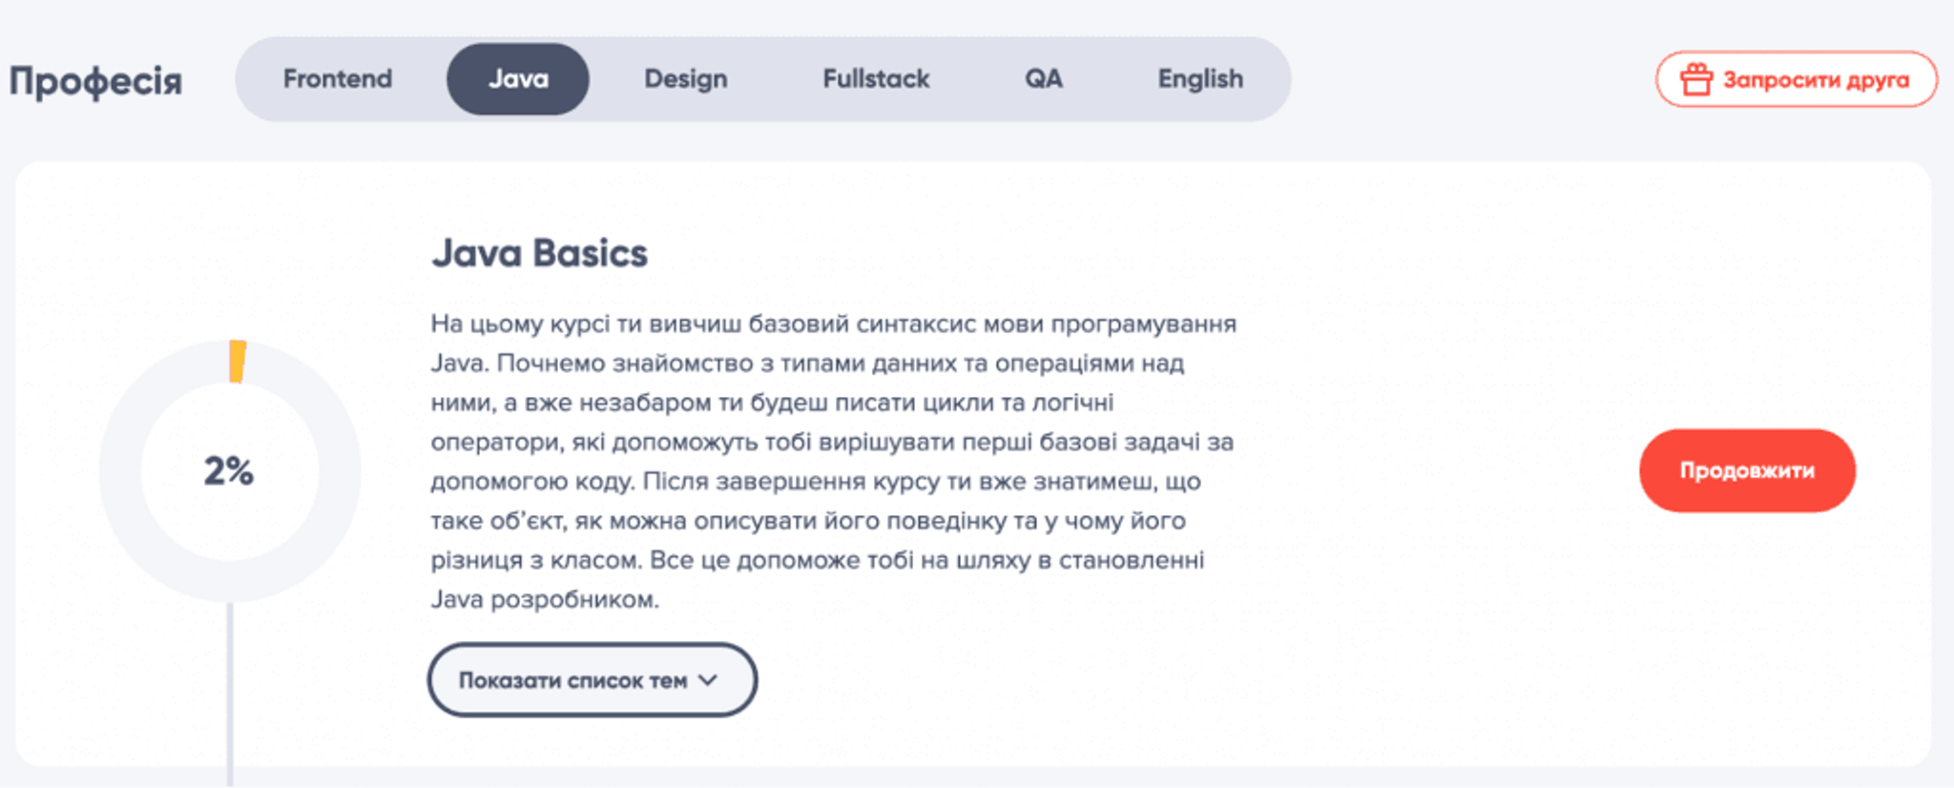Click the Java Basics course description text

[830, 442]
